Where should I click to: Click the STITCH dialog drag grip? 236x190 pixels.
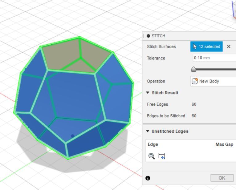(x=144, y=36)
